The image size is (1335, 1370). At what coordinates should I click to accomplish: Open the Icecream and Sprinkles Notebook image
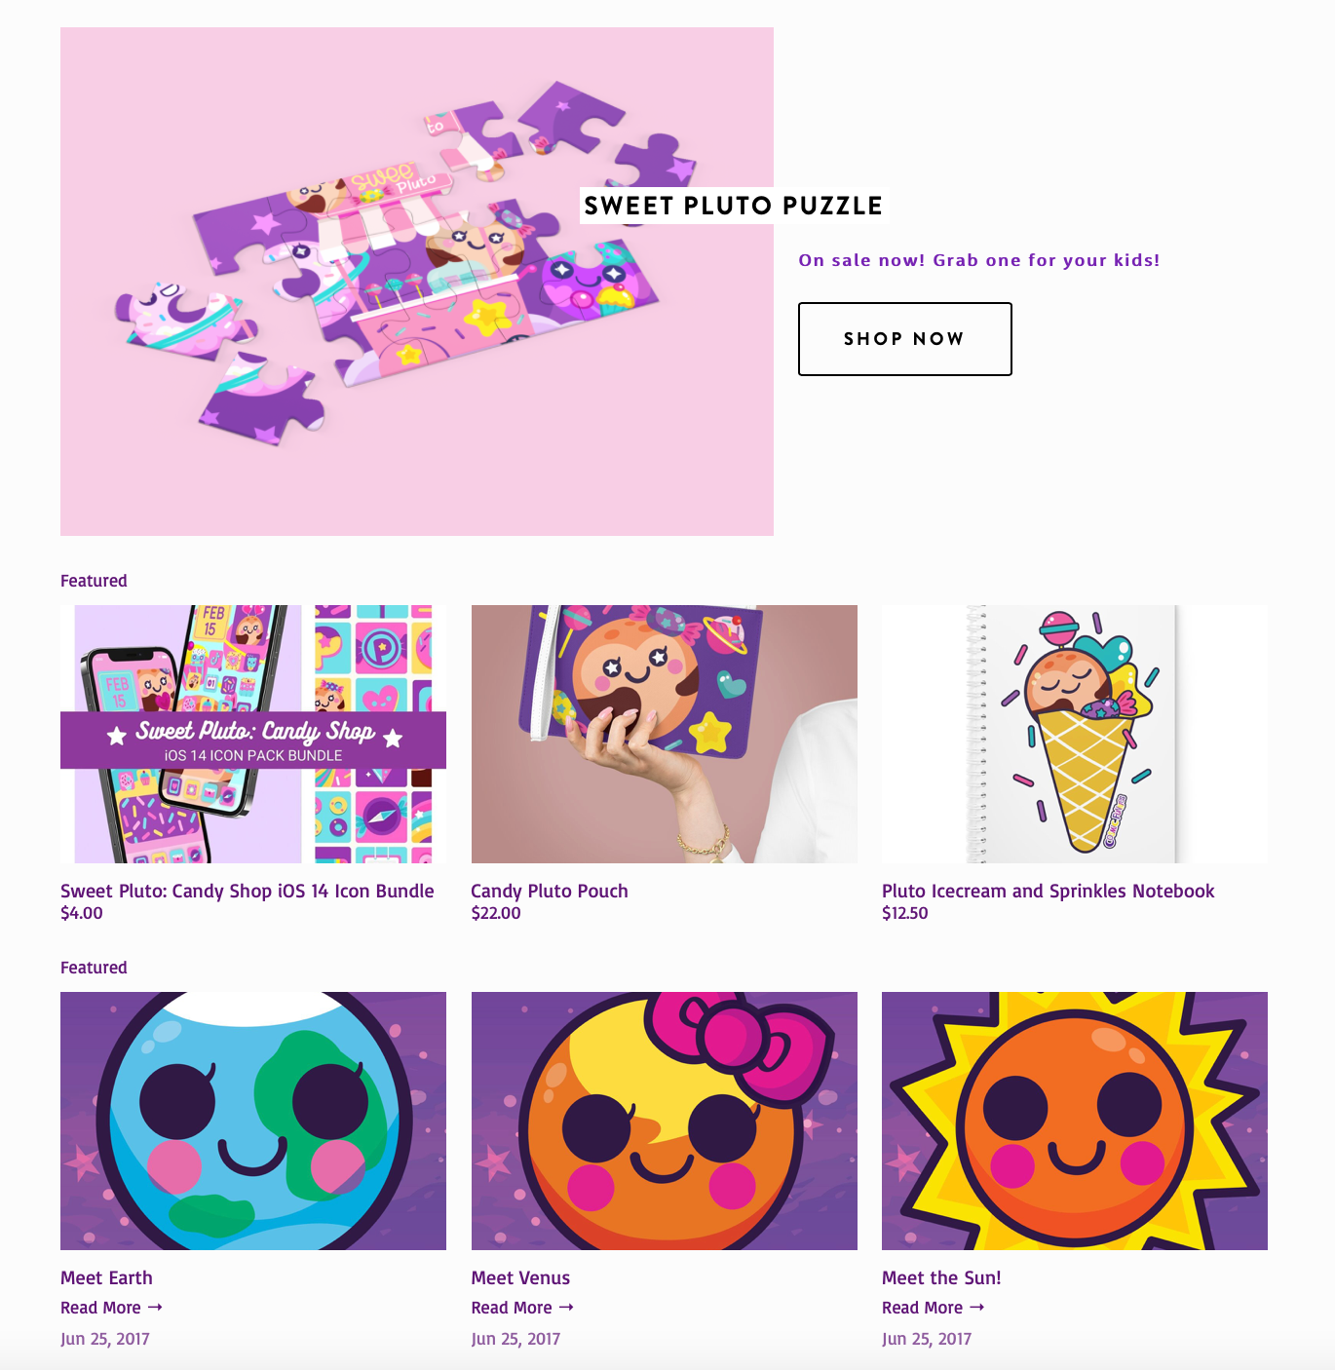click(x=1075, y=734)
